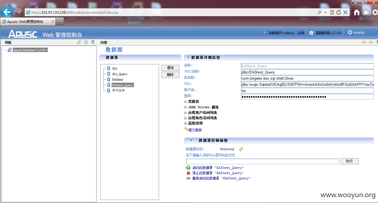Screen dimensions: 378x203
Task: Click the browser forward arrow button
Action: (x=18, y=12)
